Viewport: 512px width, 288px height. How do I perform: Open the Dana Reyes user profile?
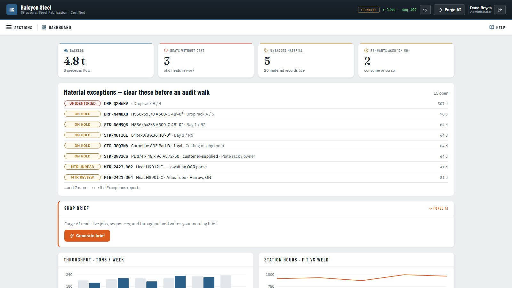(x=481, y=10)
